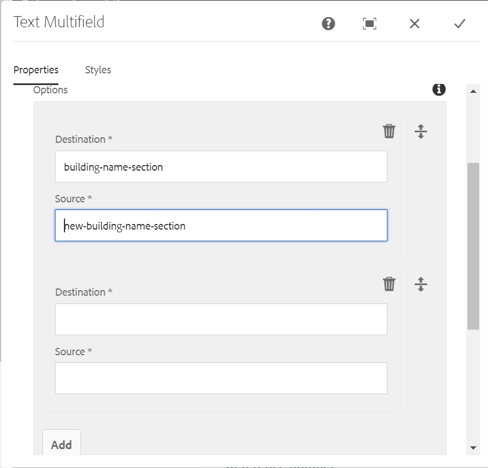This screenshot has width=488, height=468.
Task: Confirm dialog with the checkmark icon
Action: [x=459, y=23]
